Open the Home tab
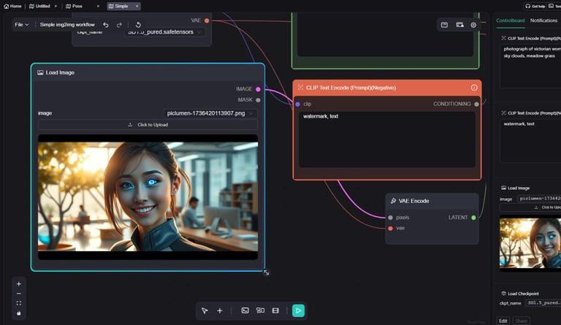 [x=12, y=6]
